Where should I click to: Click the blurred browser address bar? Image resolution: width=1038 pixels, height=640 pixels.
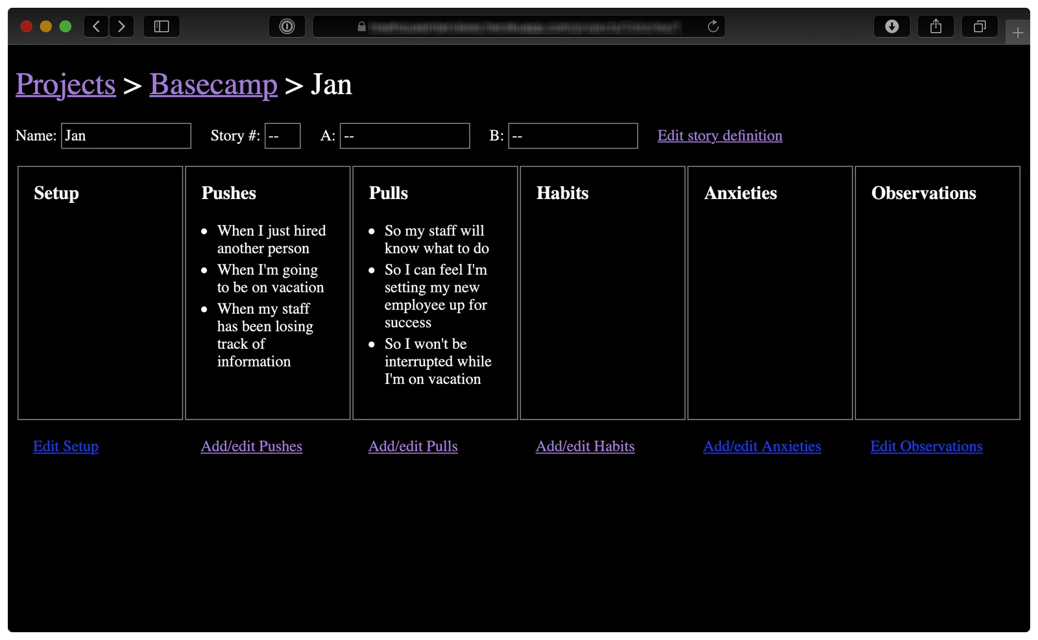point(519,27)
